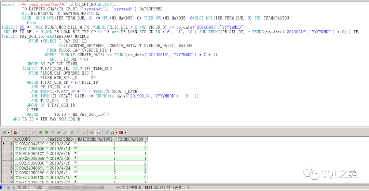Open date dropdown for 2019/4/24

pyautogui.click(x=75, y=167)
